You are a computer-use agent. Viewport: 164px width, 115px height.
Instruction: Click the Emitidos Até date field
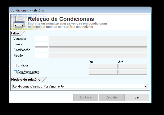pyautogui.click(x=133, y=66)
